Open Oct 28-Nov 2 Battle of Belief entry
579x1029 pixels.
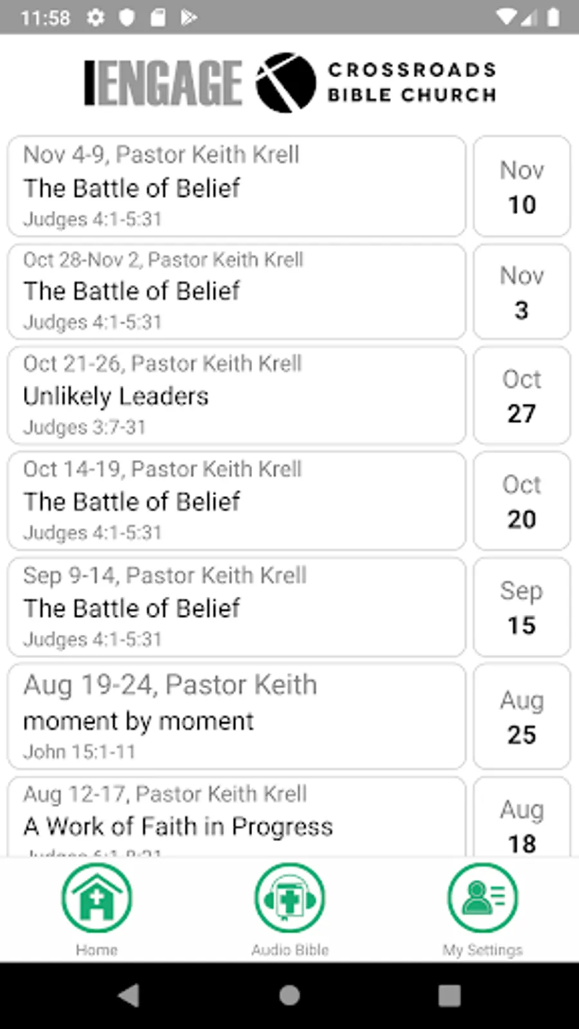click(237, 291)
